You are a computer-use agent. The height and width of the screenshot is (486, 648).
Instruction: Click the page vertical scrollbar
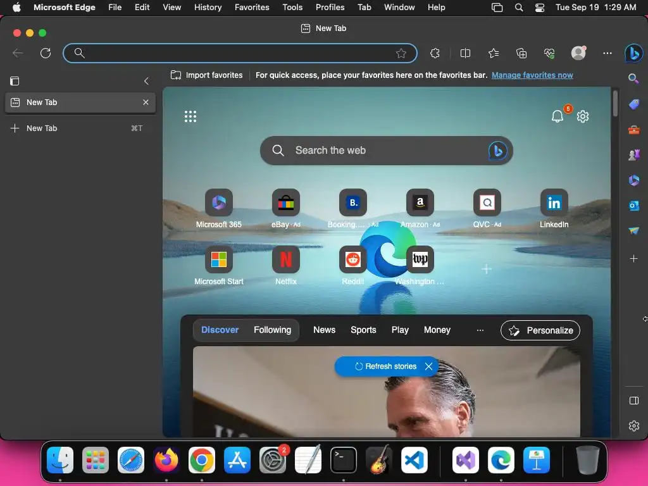615,103
